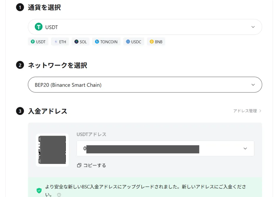Click the ③ 入金アドレス section header
Viewport: 275px width, 197px height.
(20, 111)
